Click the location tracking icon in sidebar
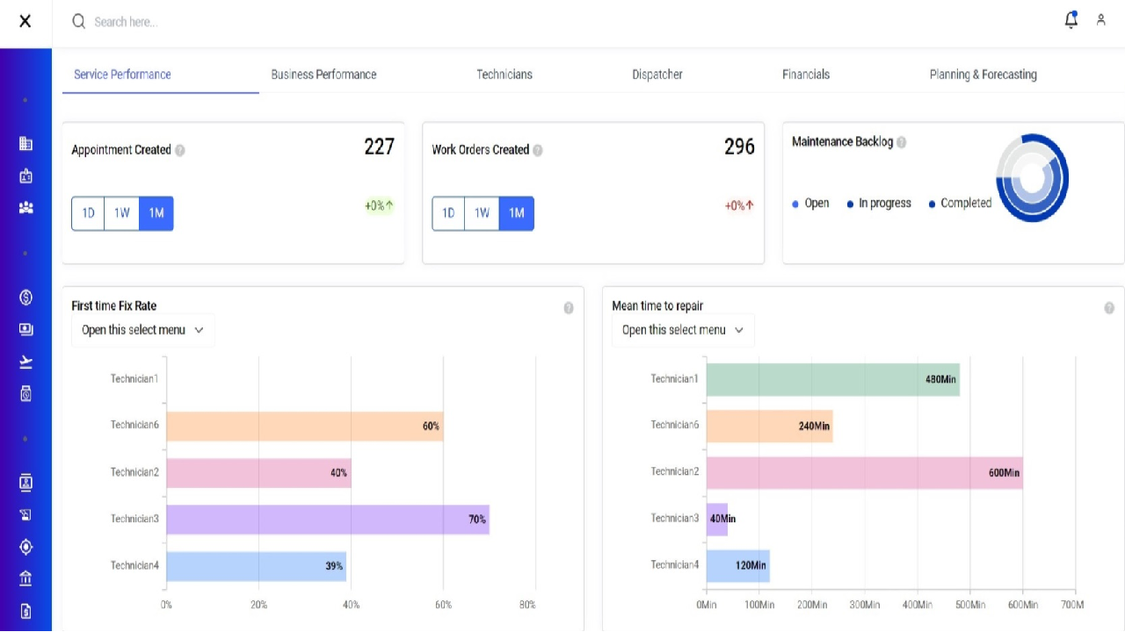Screen dimensions: 1125x632 tap(25, 546)
